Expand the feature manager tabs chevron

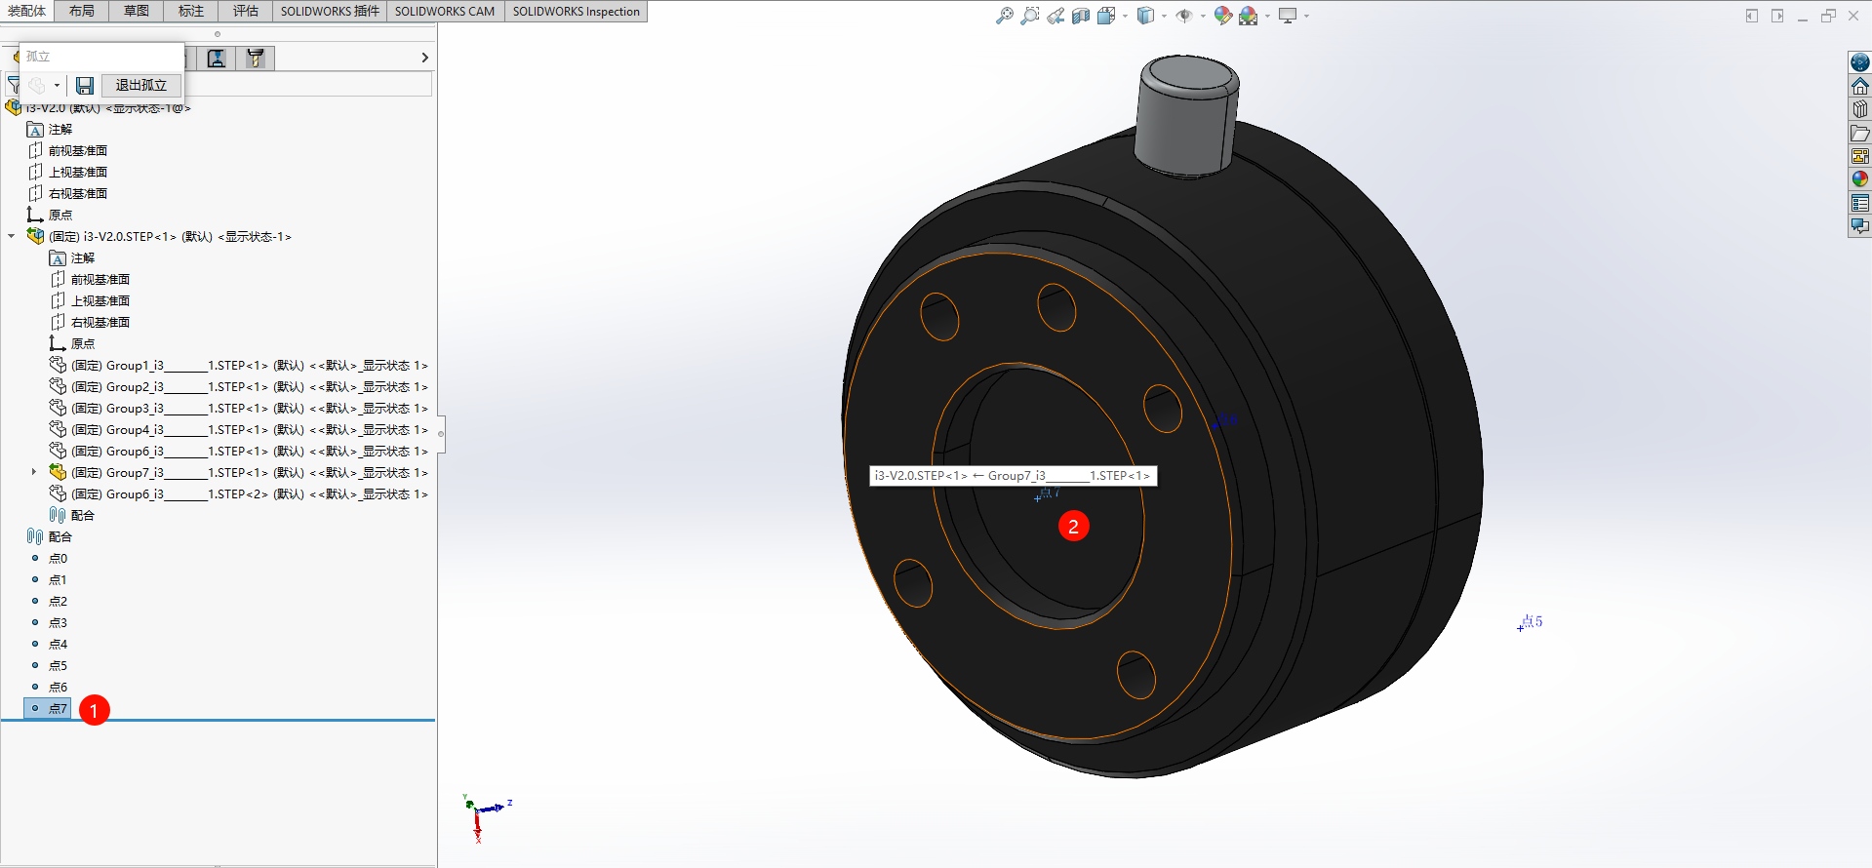[x=424, y=59]
